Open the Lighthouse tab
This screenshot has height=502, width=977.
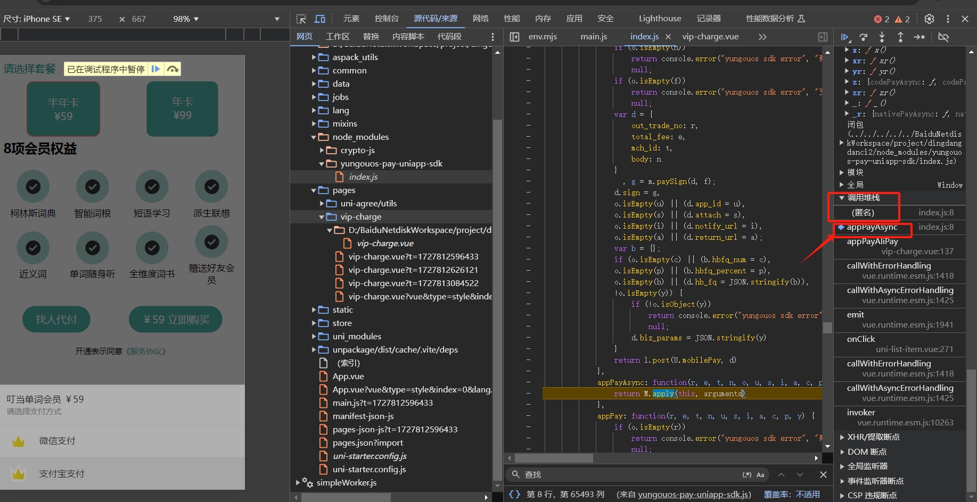(660, 19)
